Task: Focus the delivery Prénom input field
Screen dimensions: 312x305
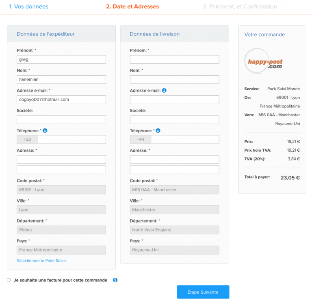Action: coord(174,59)
